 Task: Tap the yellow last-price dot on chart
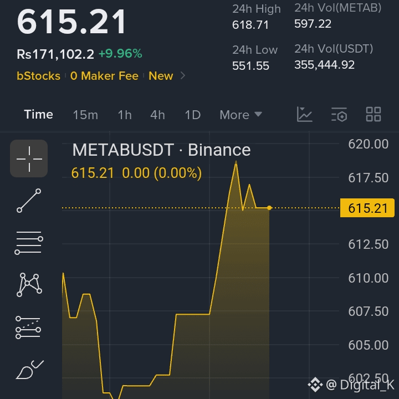(269, 208)
